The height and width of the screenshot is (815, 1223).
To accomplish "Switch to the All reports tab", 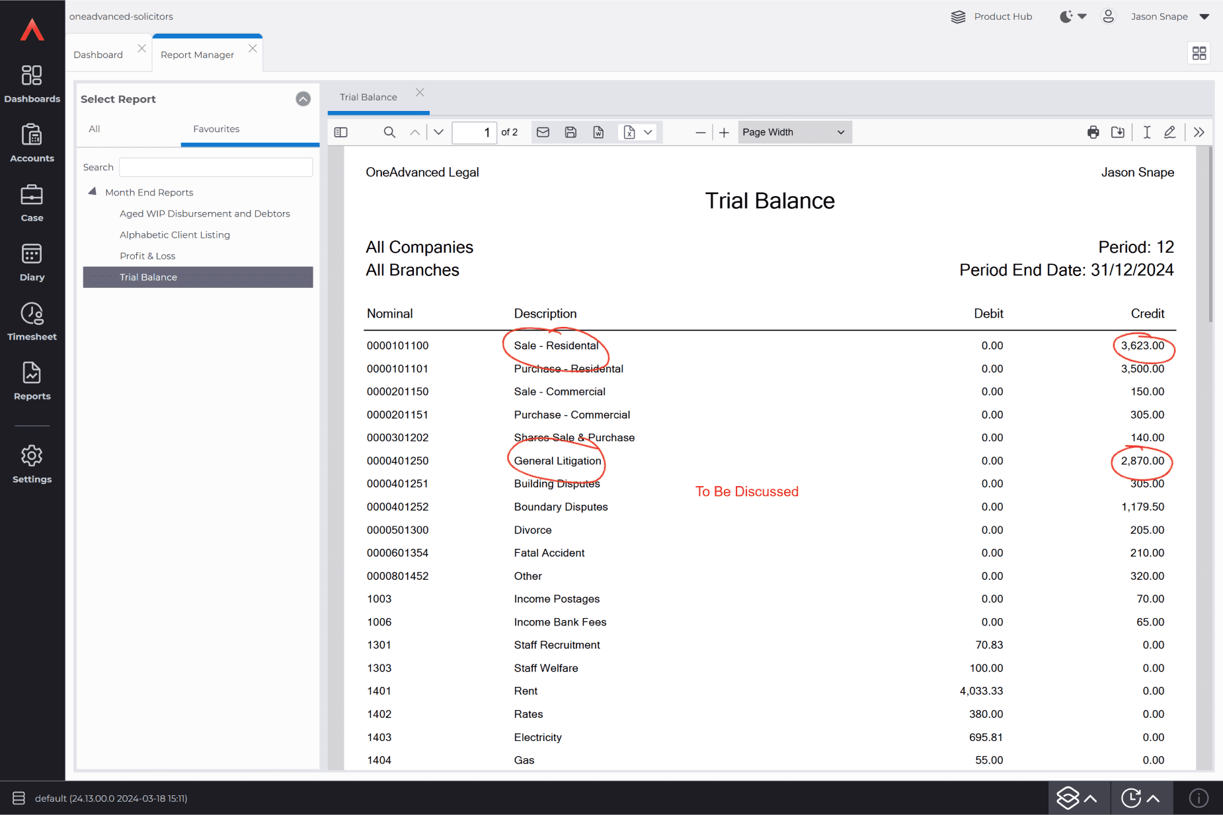I will (x=95, y=129).
